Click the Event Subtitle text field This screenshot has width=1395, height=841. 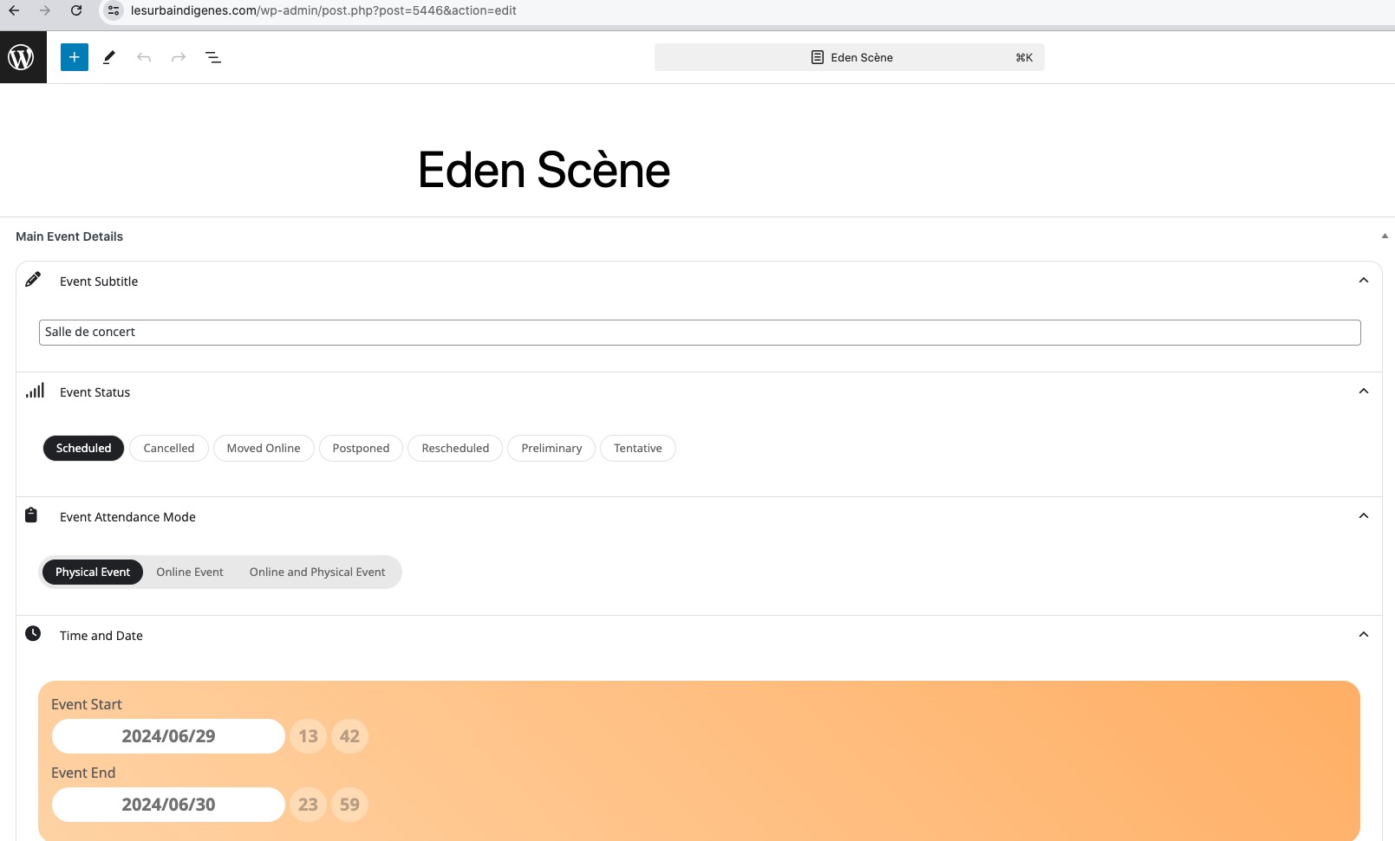pyautogui.click(x=700, y=333)
